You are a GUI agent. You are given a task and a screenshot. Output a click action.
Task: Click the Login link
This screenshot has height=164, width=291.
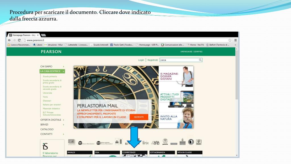click(141, 60)
